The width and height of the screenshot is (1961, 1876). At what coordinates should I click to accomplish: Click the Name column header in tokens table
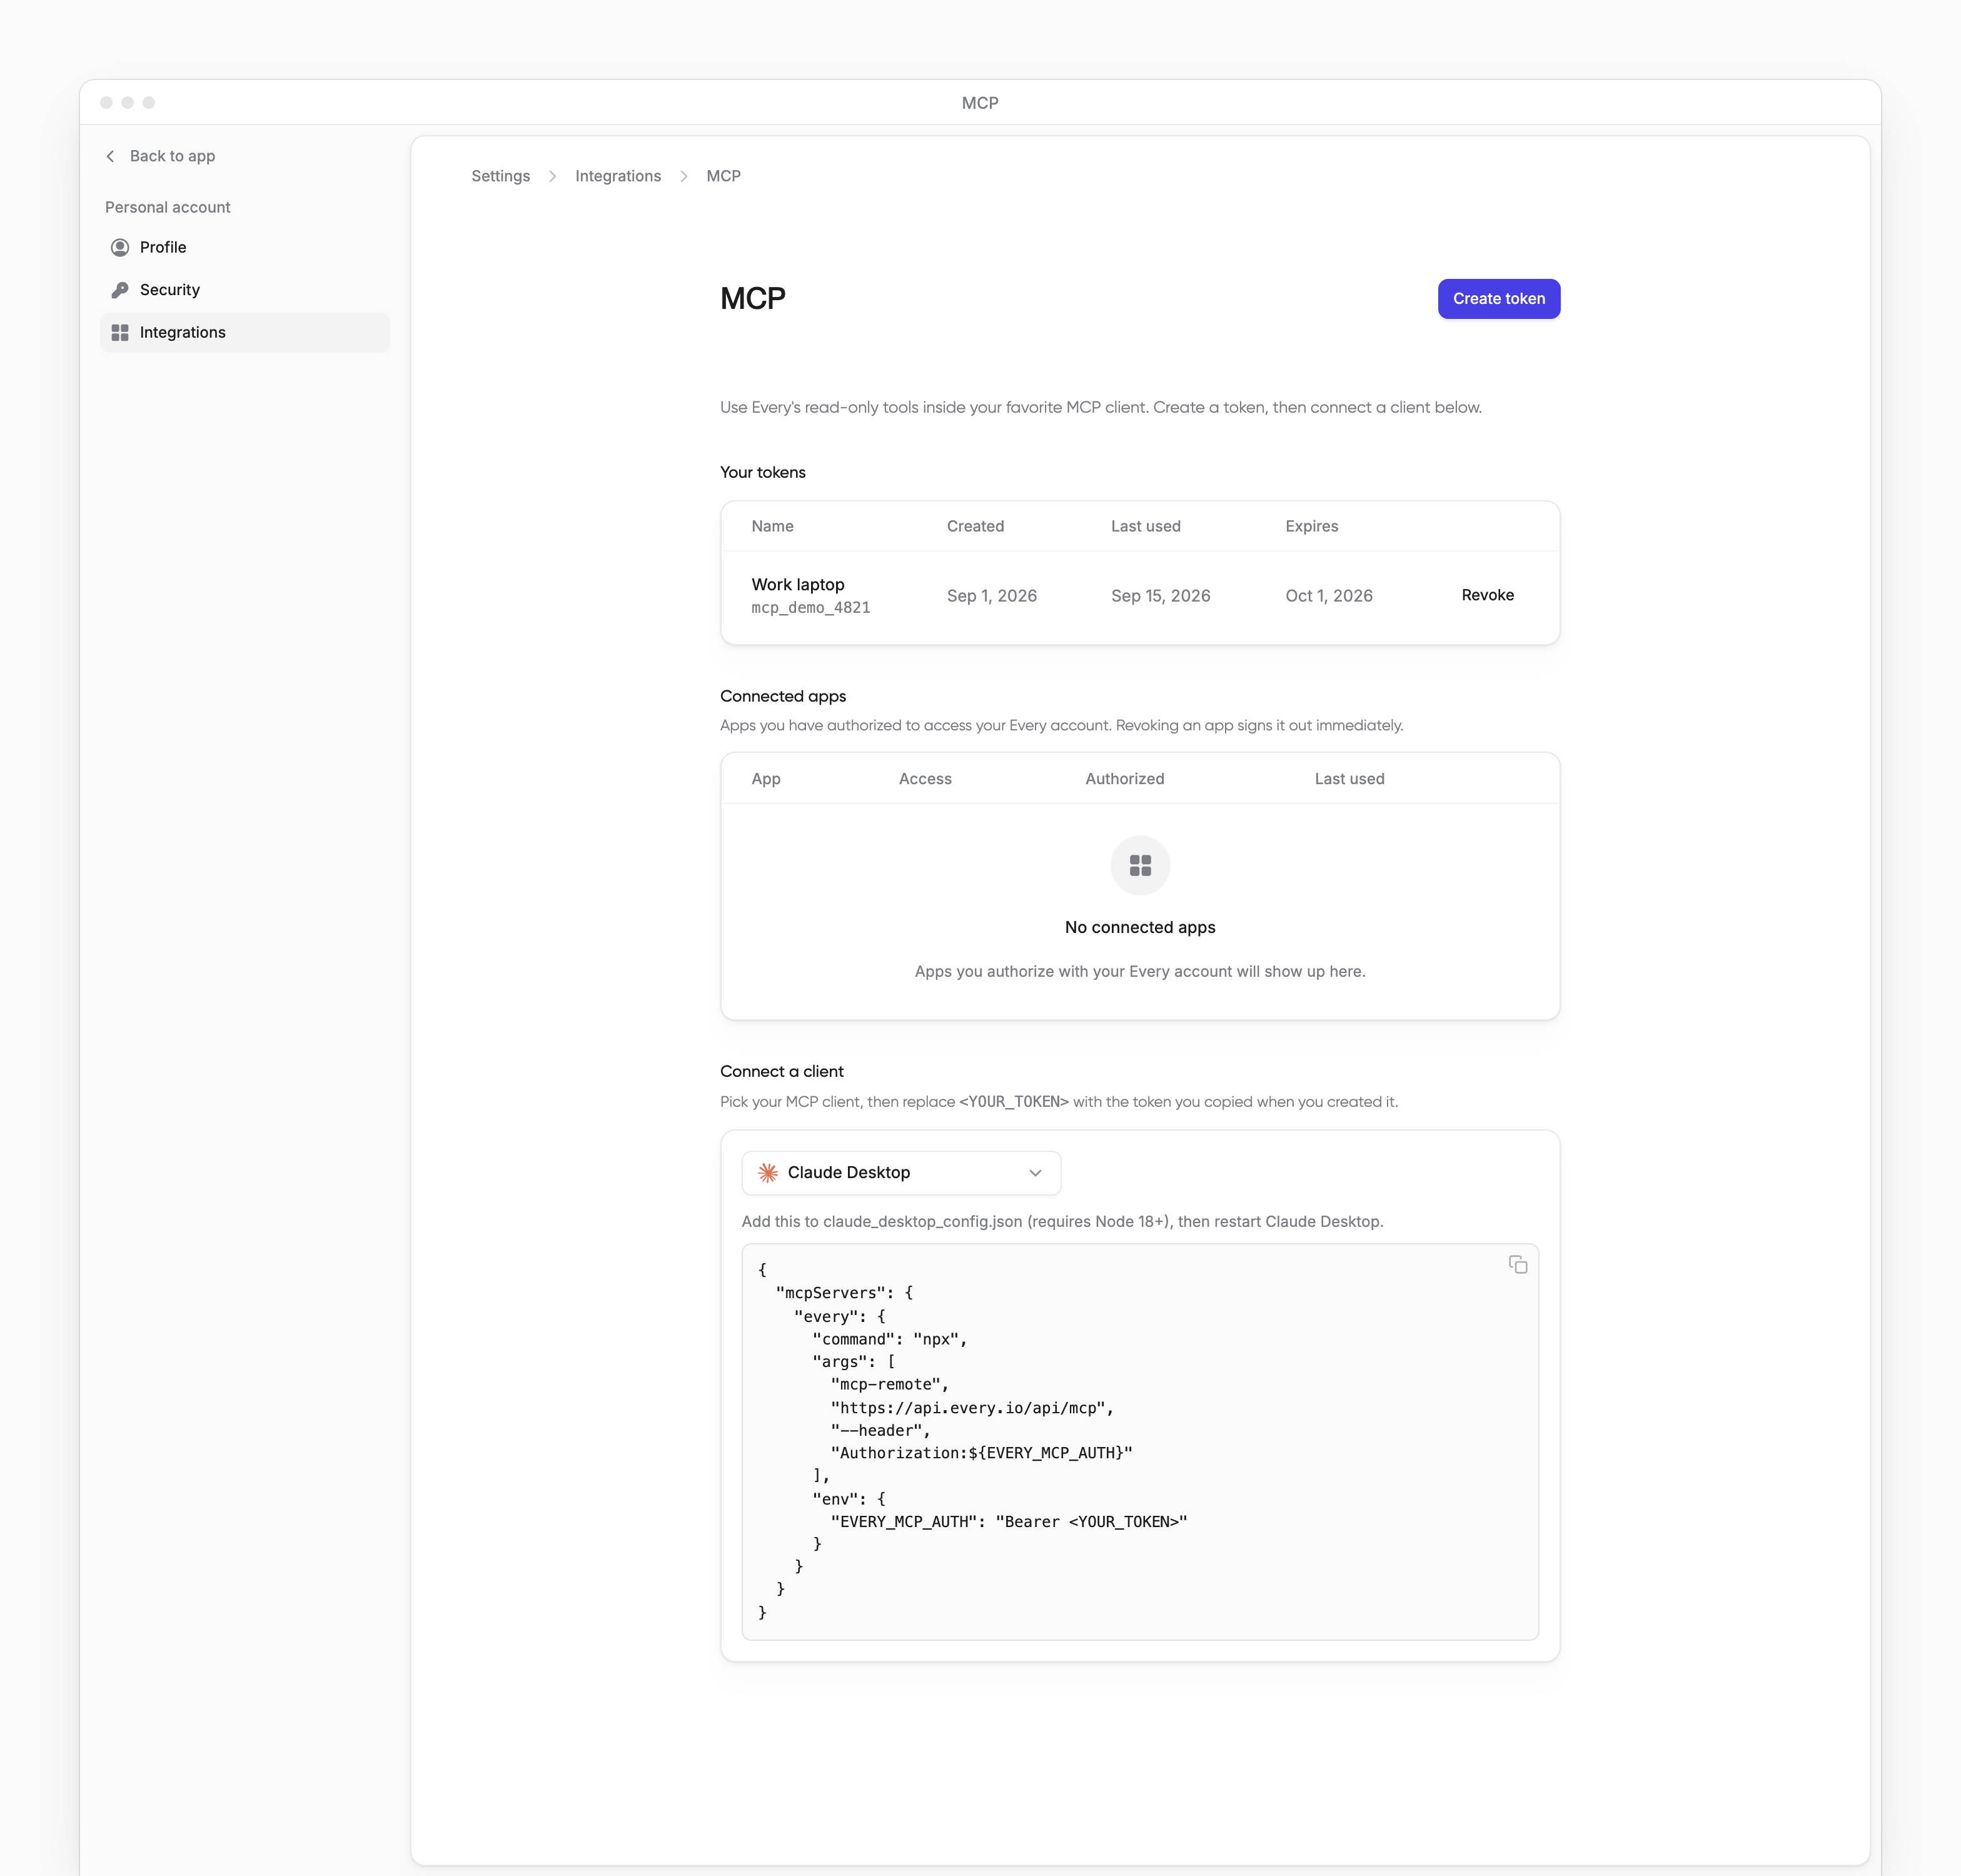772,526
